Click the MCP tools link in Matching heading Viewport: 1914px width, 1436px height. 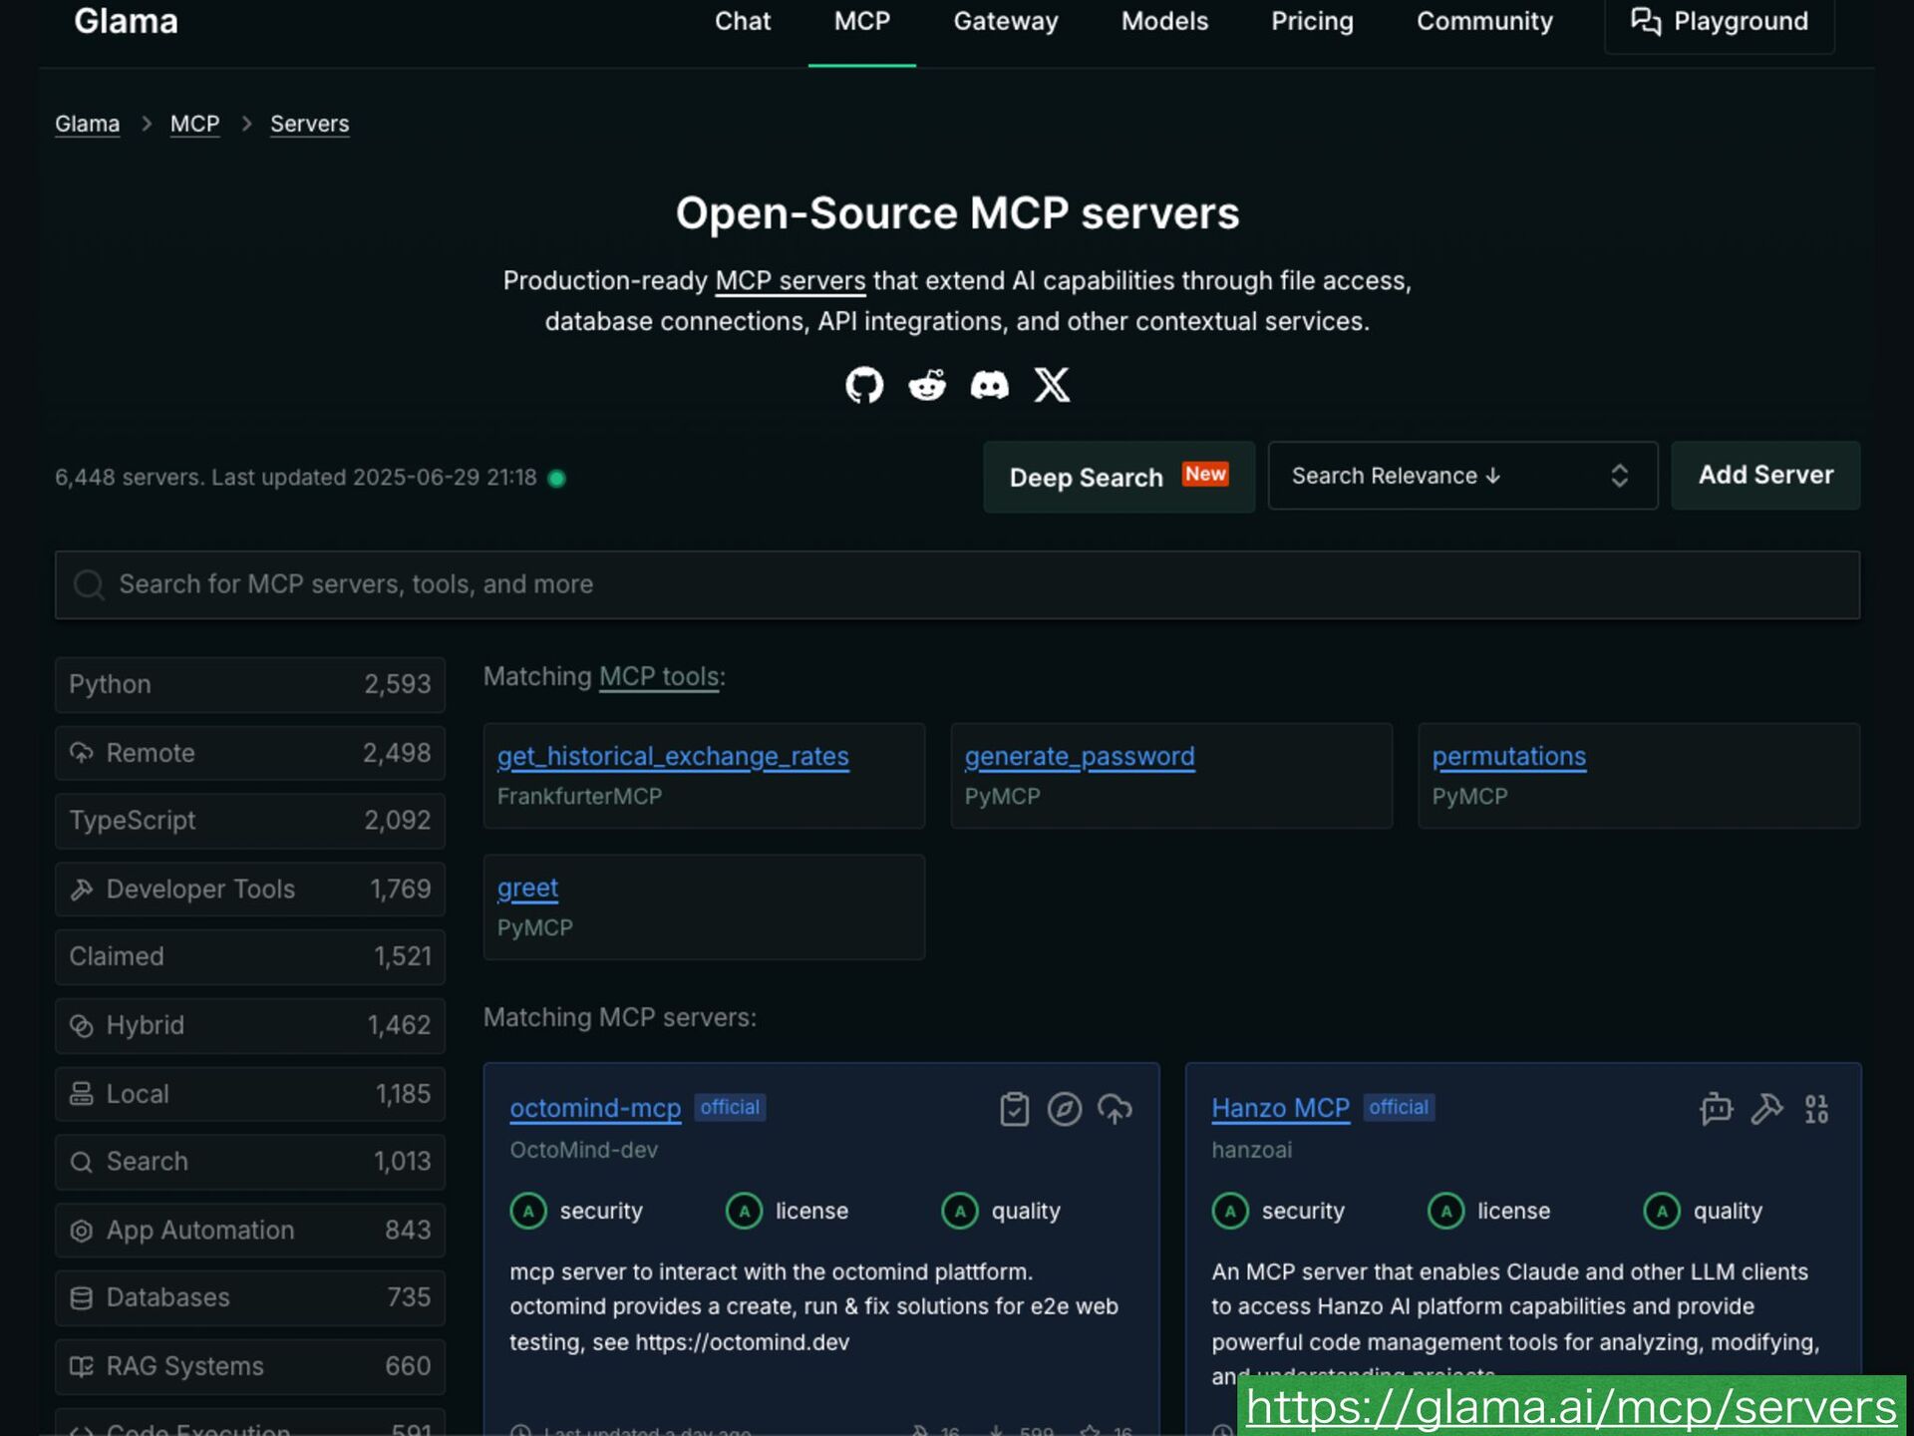coord(659,677)
